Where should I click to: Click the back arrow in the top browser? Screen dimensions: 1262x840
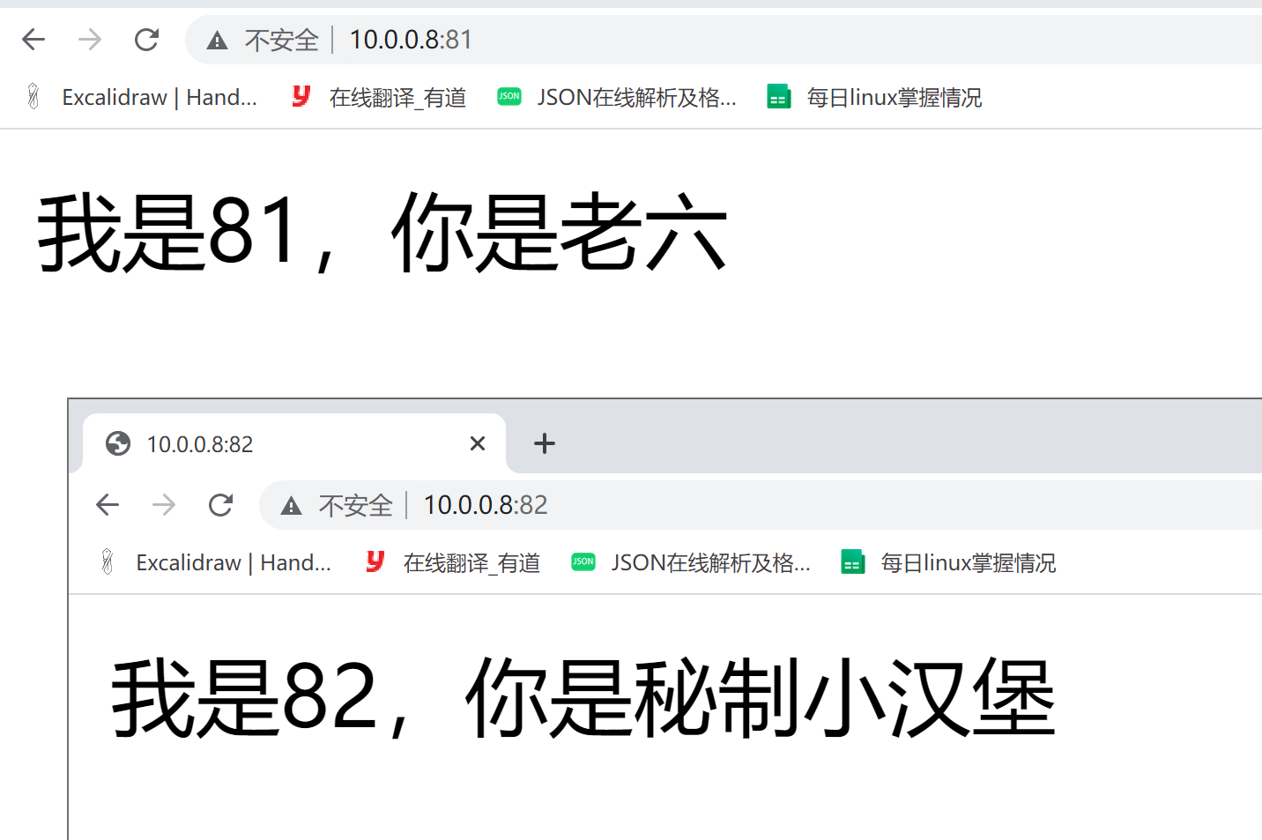33,40
